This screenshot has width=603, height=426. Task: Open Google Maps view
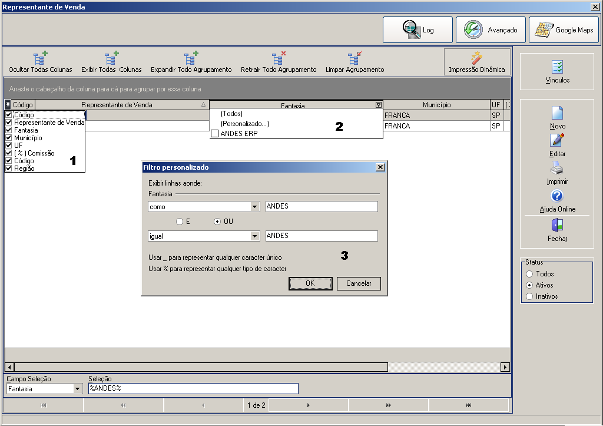[x=564, y=29]
